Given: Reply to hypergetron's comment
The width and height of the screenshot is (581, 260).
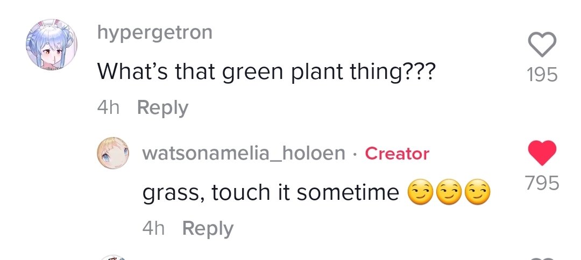Looking at the screenshot, I should [162, 107].
